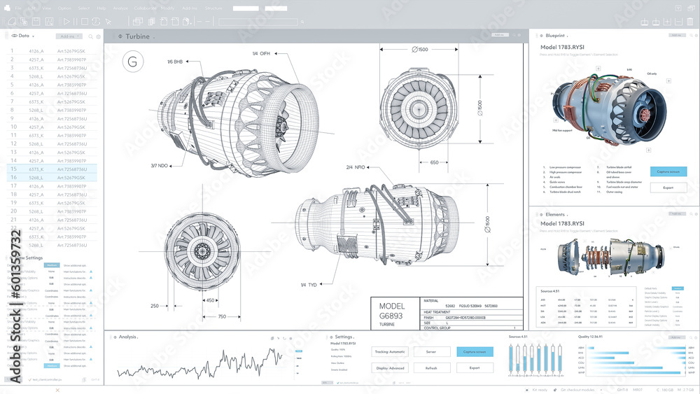Viewport: 700px width, 394px height.
Task: Toggle the top Medium option in View Settings
Action: (x=52, y=265)
